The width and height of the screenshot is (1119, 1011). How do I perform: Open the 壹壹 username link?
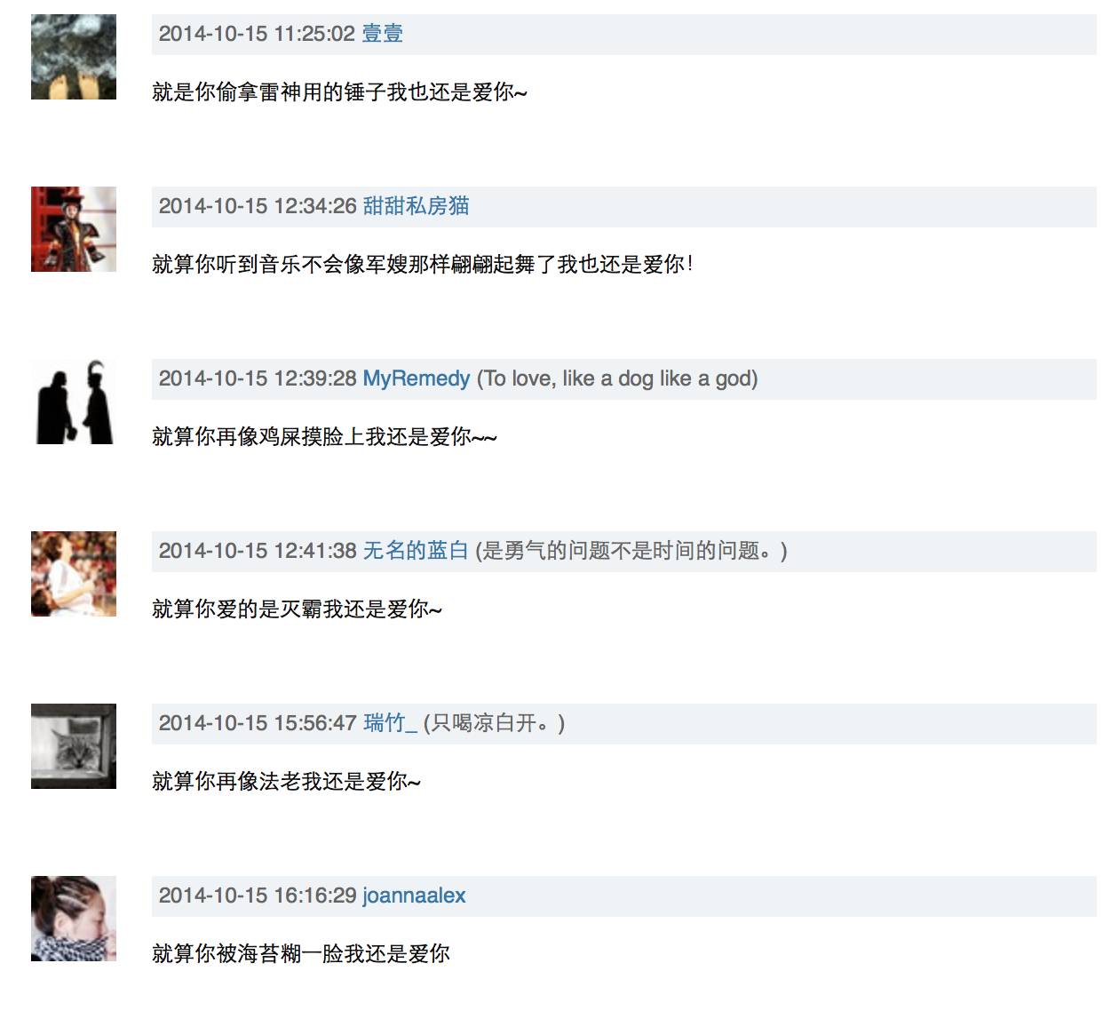click(383, 34)
